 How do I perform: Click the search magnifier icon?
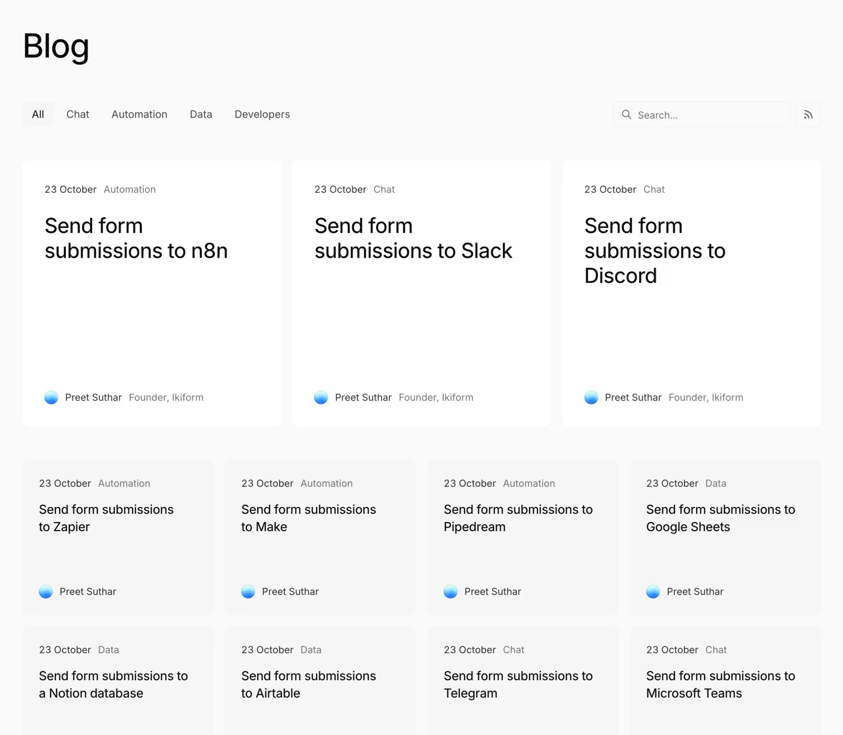(626, 114)
